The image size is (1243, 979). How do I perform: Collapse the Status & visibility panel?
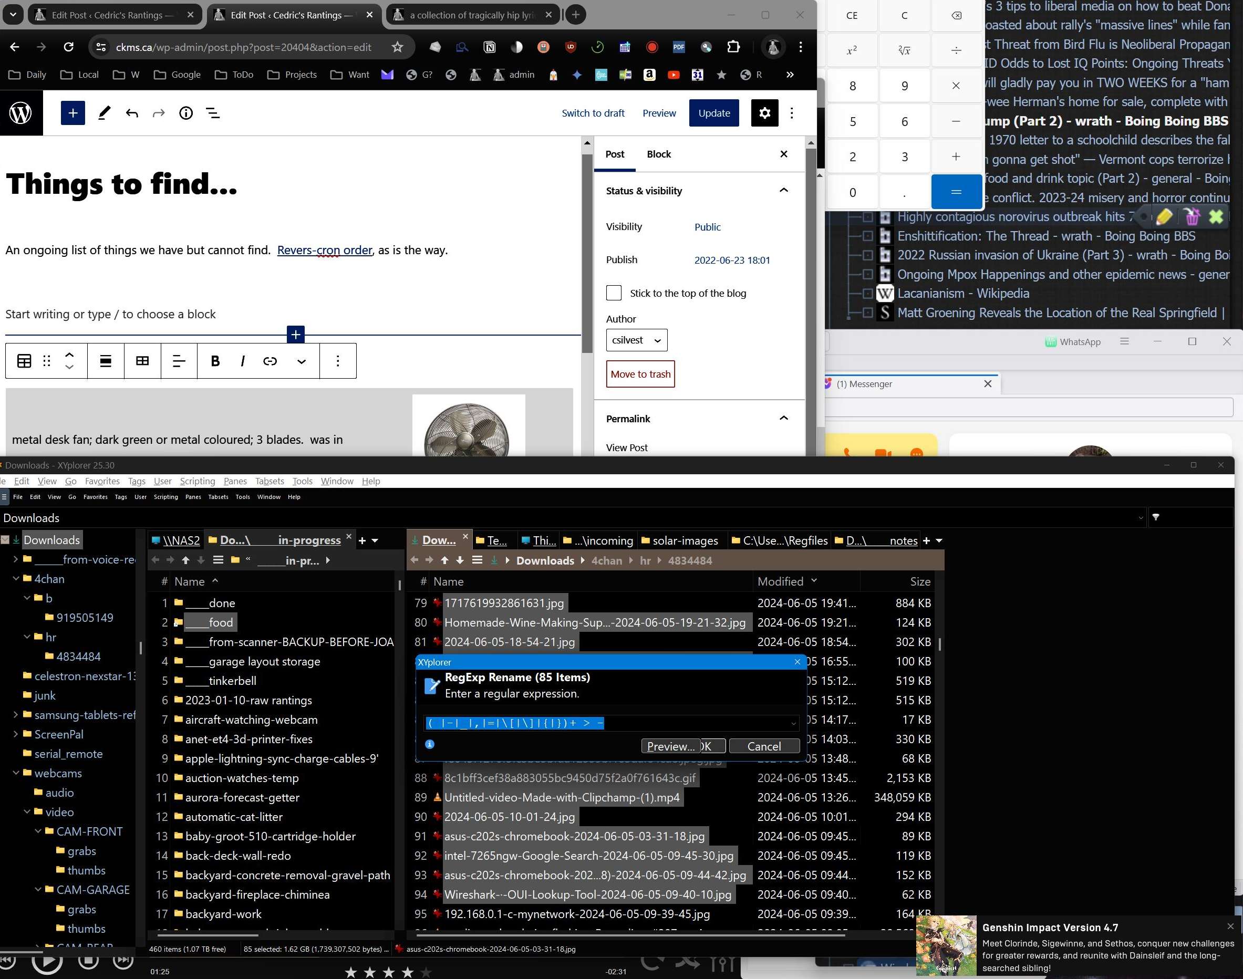tap(784, 190)
